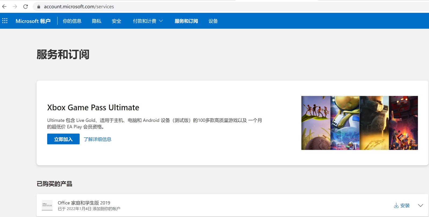Click the Office 家庭和学生版 2019 title
429x217 pixels.
click(84, 203)
